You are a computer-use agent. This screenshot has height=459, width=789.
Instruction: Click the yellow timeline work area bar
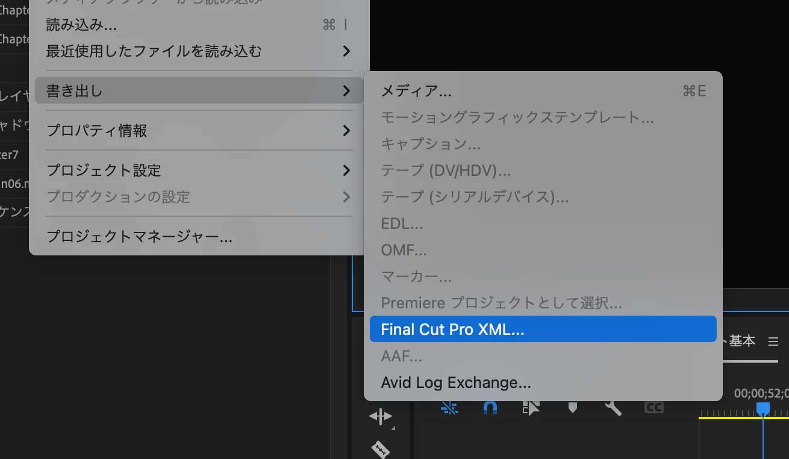(744, 417)
